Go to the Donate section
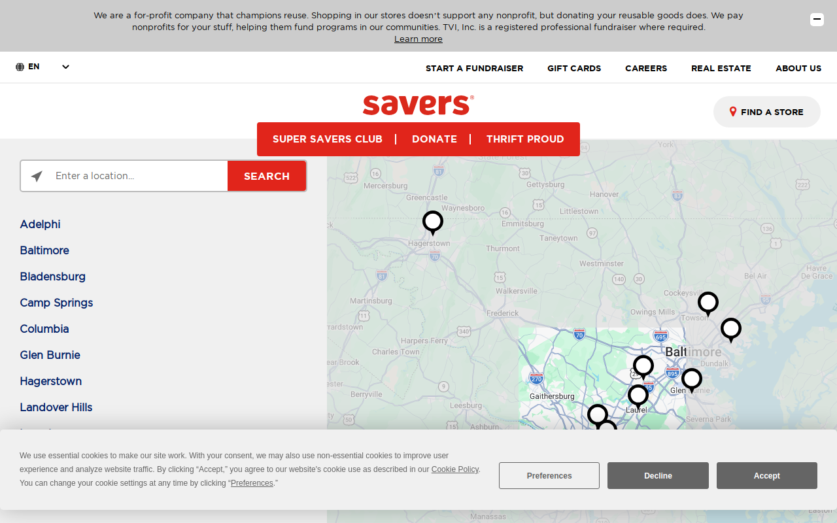 [x=434, y=139]
